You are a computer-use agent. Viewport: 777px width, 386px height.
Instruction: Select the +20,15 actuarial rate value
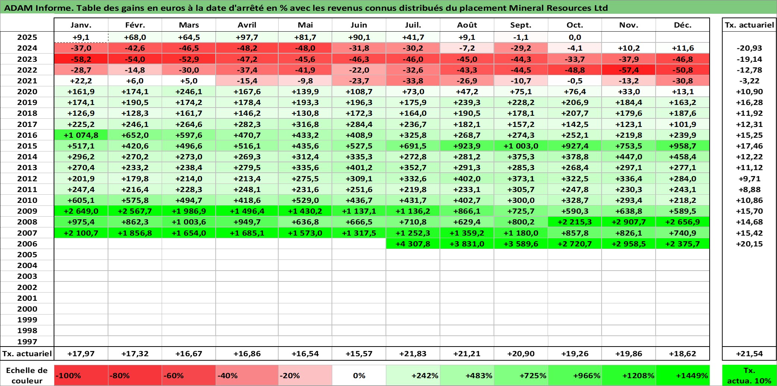click(x=749, y=244)
